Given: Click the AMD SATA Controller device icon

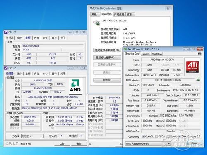Looking at the screenshot, I should [96, 22].
